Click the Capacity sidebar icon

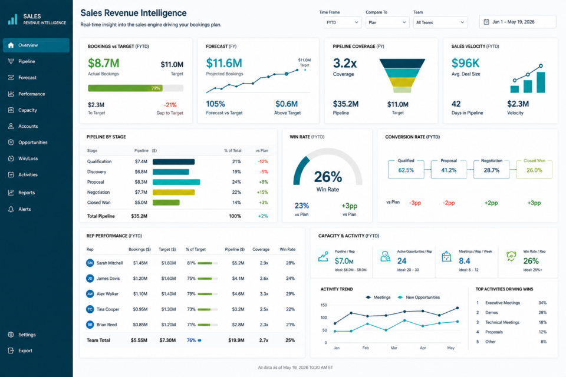[x=11, y=110]
